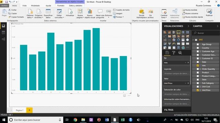The image size is (220, 123).
Task: Open the Report view in left sidebar
Action: coord(3,26)
